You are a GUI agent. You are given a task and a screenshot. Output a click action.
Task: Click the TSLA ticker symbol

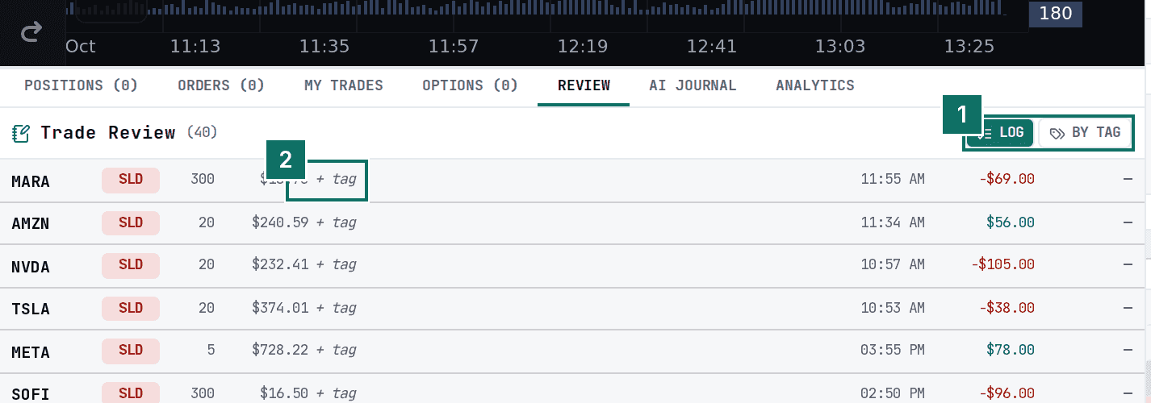click(x=31, y=310)
